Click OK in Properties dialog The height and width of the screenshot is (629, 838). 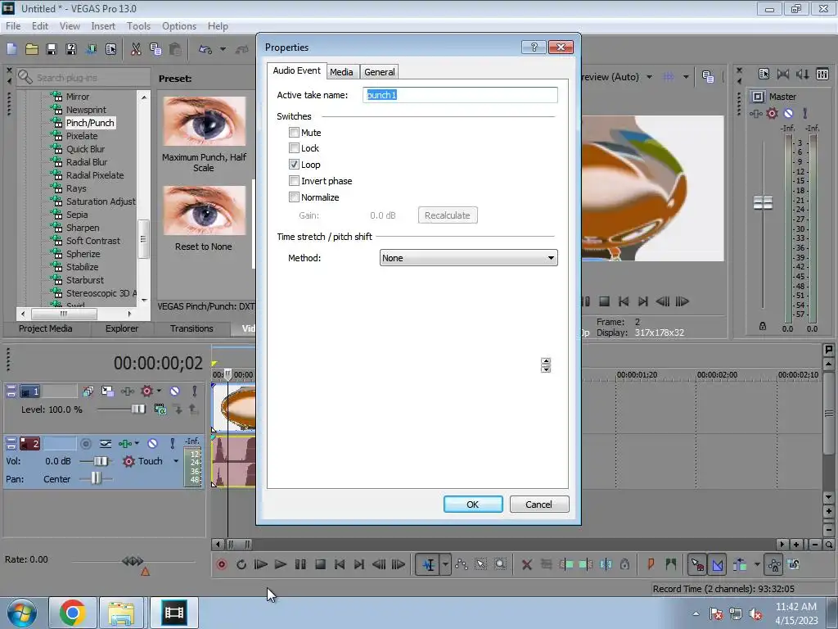473,505
